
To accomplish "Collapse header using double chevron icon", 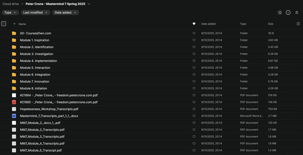I will [297, 12].
